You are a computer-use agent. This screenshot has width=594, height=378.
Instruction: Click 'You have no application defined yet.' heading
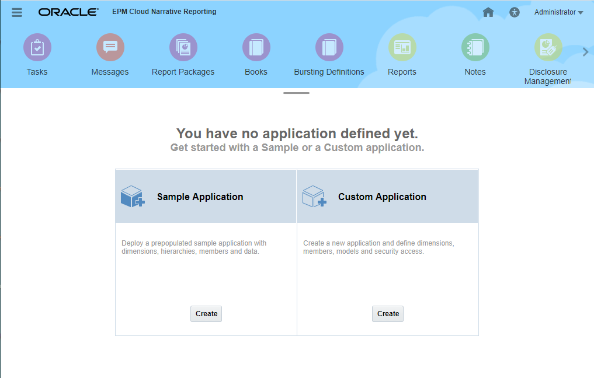[297, 134]
